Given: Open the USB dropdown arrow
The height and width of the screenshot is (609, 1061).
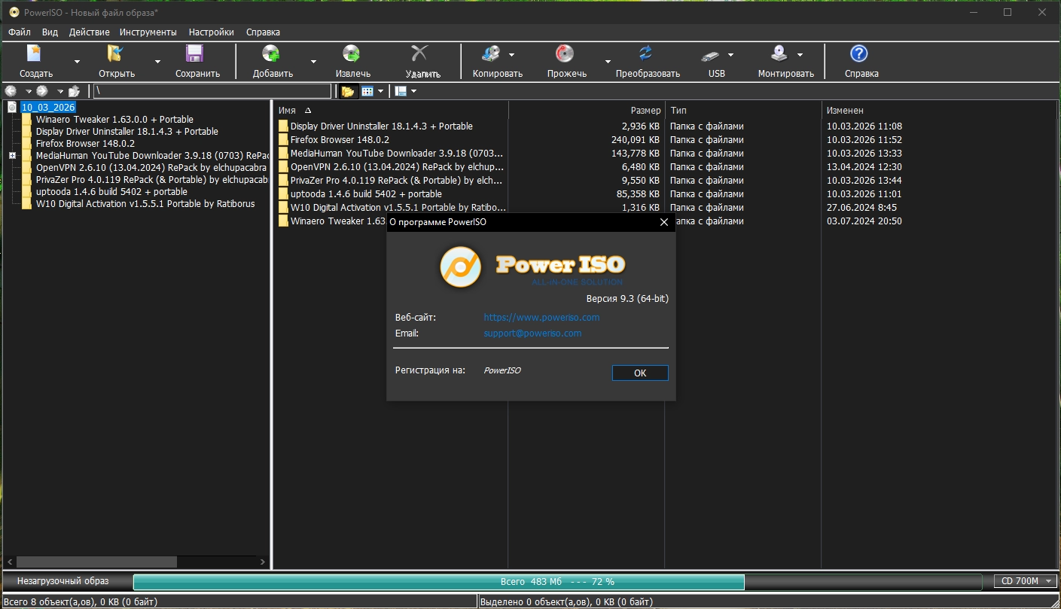Looking at the screenshot, I should (730, 55).
